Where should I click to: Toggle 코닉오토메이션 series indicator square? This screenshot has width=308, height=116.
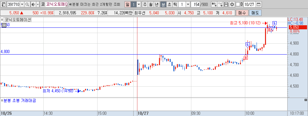(2, 20)
